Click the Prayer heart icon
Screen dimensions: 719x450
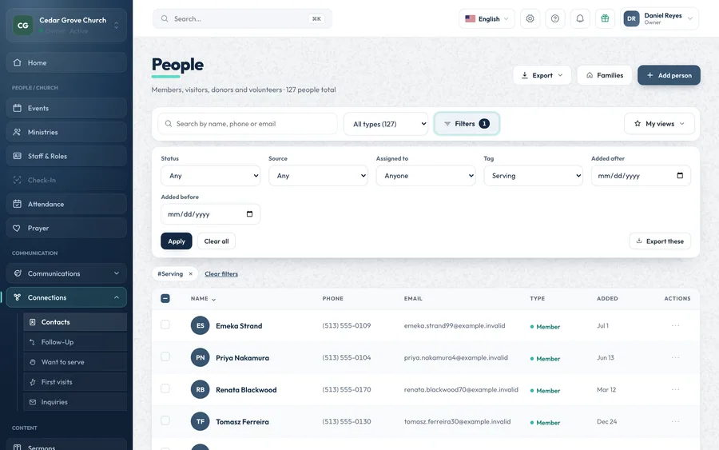point(18,228)
